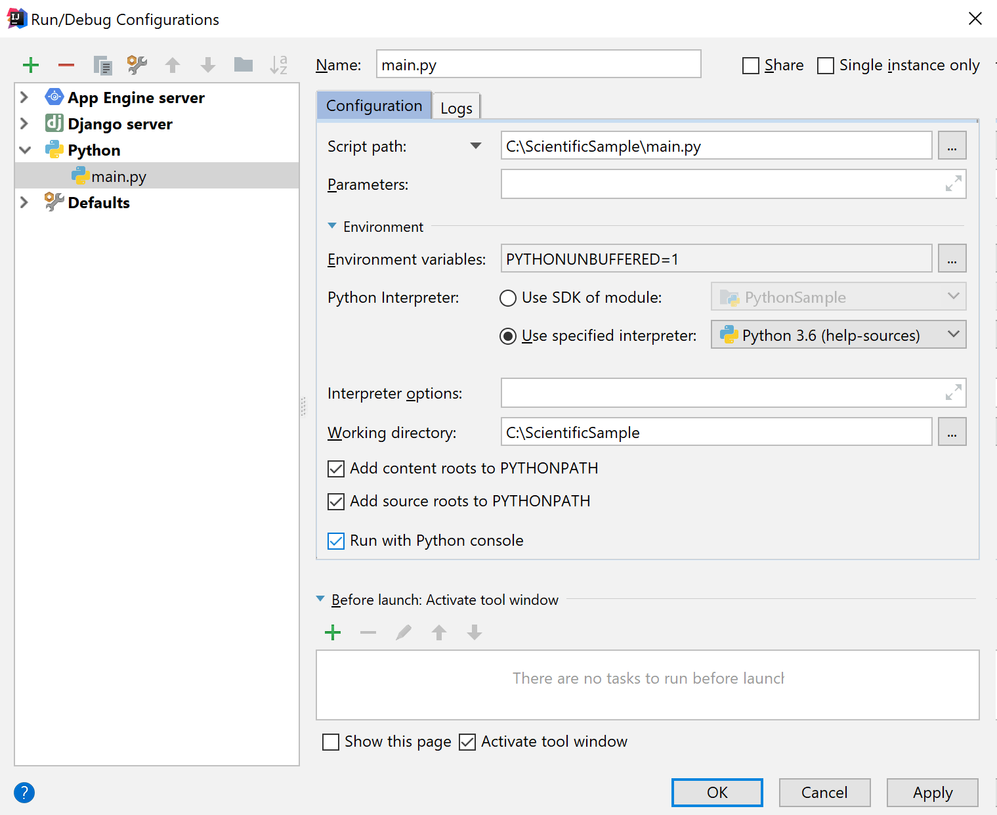
Task: Browse for Working directory folder
Action: [x=952, y=431]
